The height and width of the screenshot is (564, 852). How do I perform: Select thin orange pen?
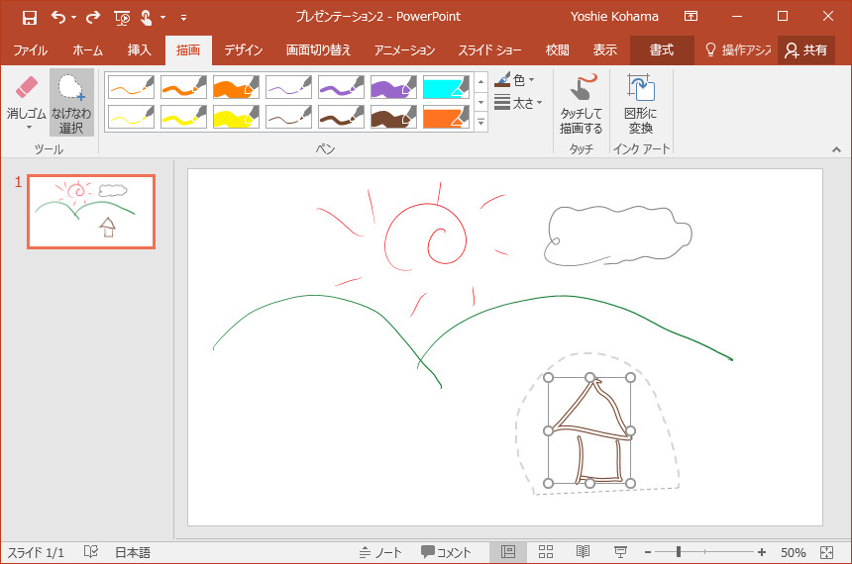click(131, 87)
